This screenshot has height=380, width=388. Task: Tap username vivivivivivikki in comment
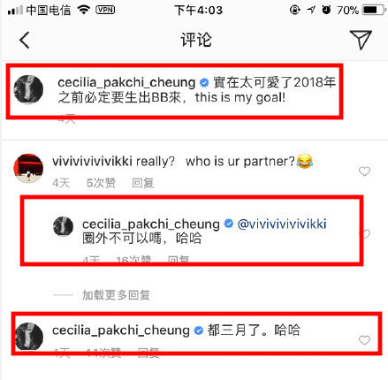click(92, 162)
